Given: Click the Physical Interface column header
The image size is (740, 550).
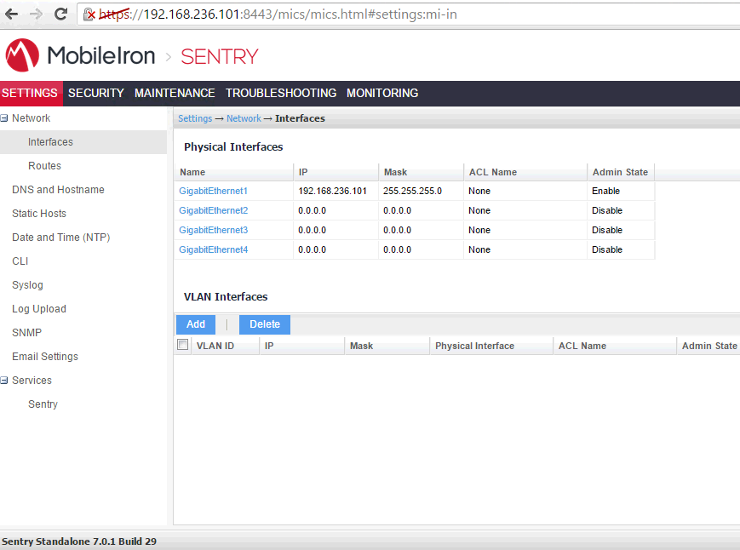Looking at the screenshot, I should (491, 346).
